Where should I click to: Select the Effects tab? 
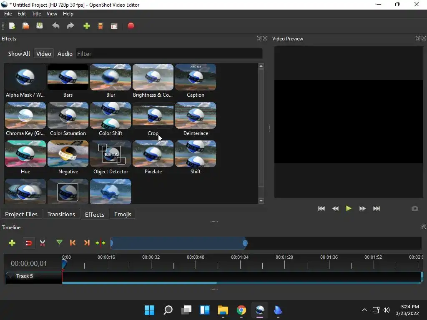pyautogui.click(x=95, y=215)
